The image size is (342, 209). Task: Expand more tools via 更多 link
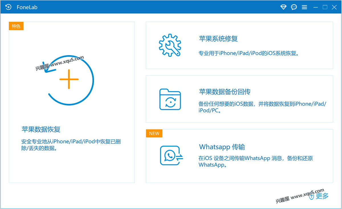click(322, 196)
